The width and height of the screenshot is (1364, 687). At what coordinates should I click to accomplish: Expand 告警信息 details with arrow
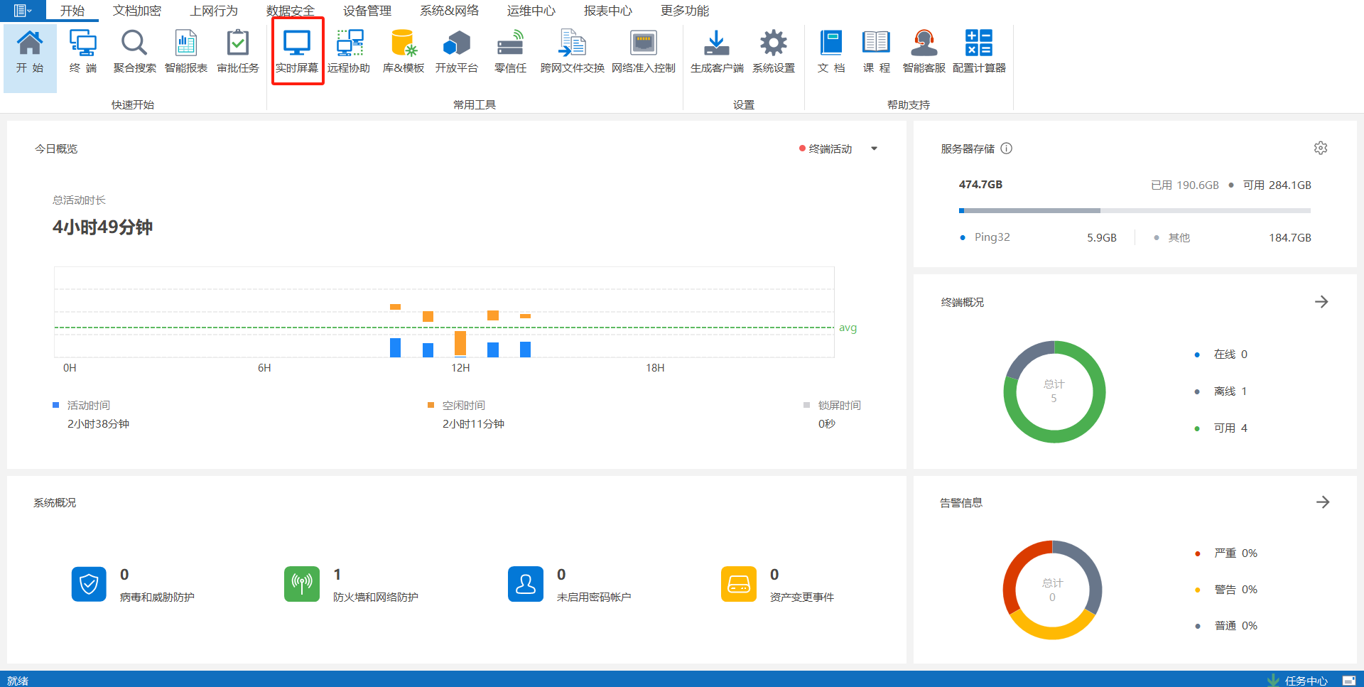tap(1322, 502)
